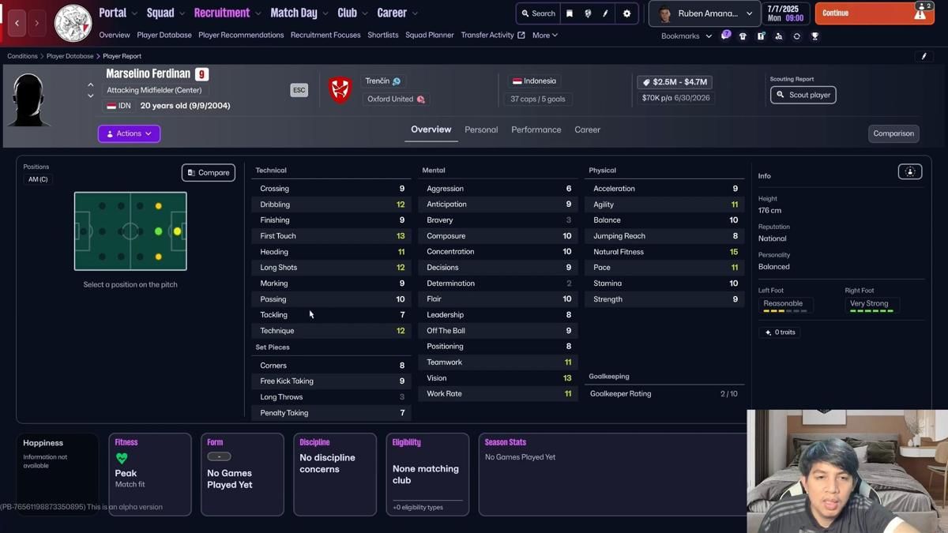The width and height of the screenshot is (948, 533).
Task: Select the central attacking midfield pitch dot
Action: [159, 231]
